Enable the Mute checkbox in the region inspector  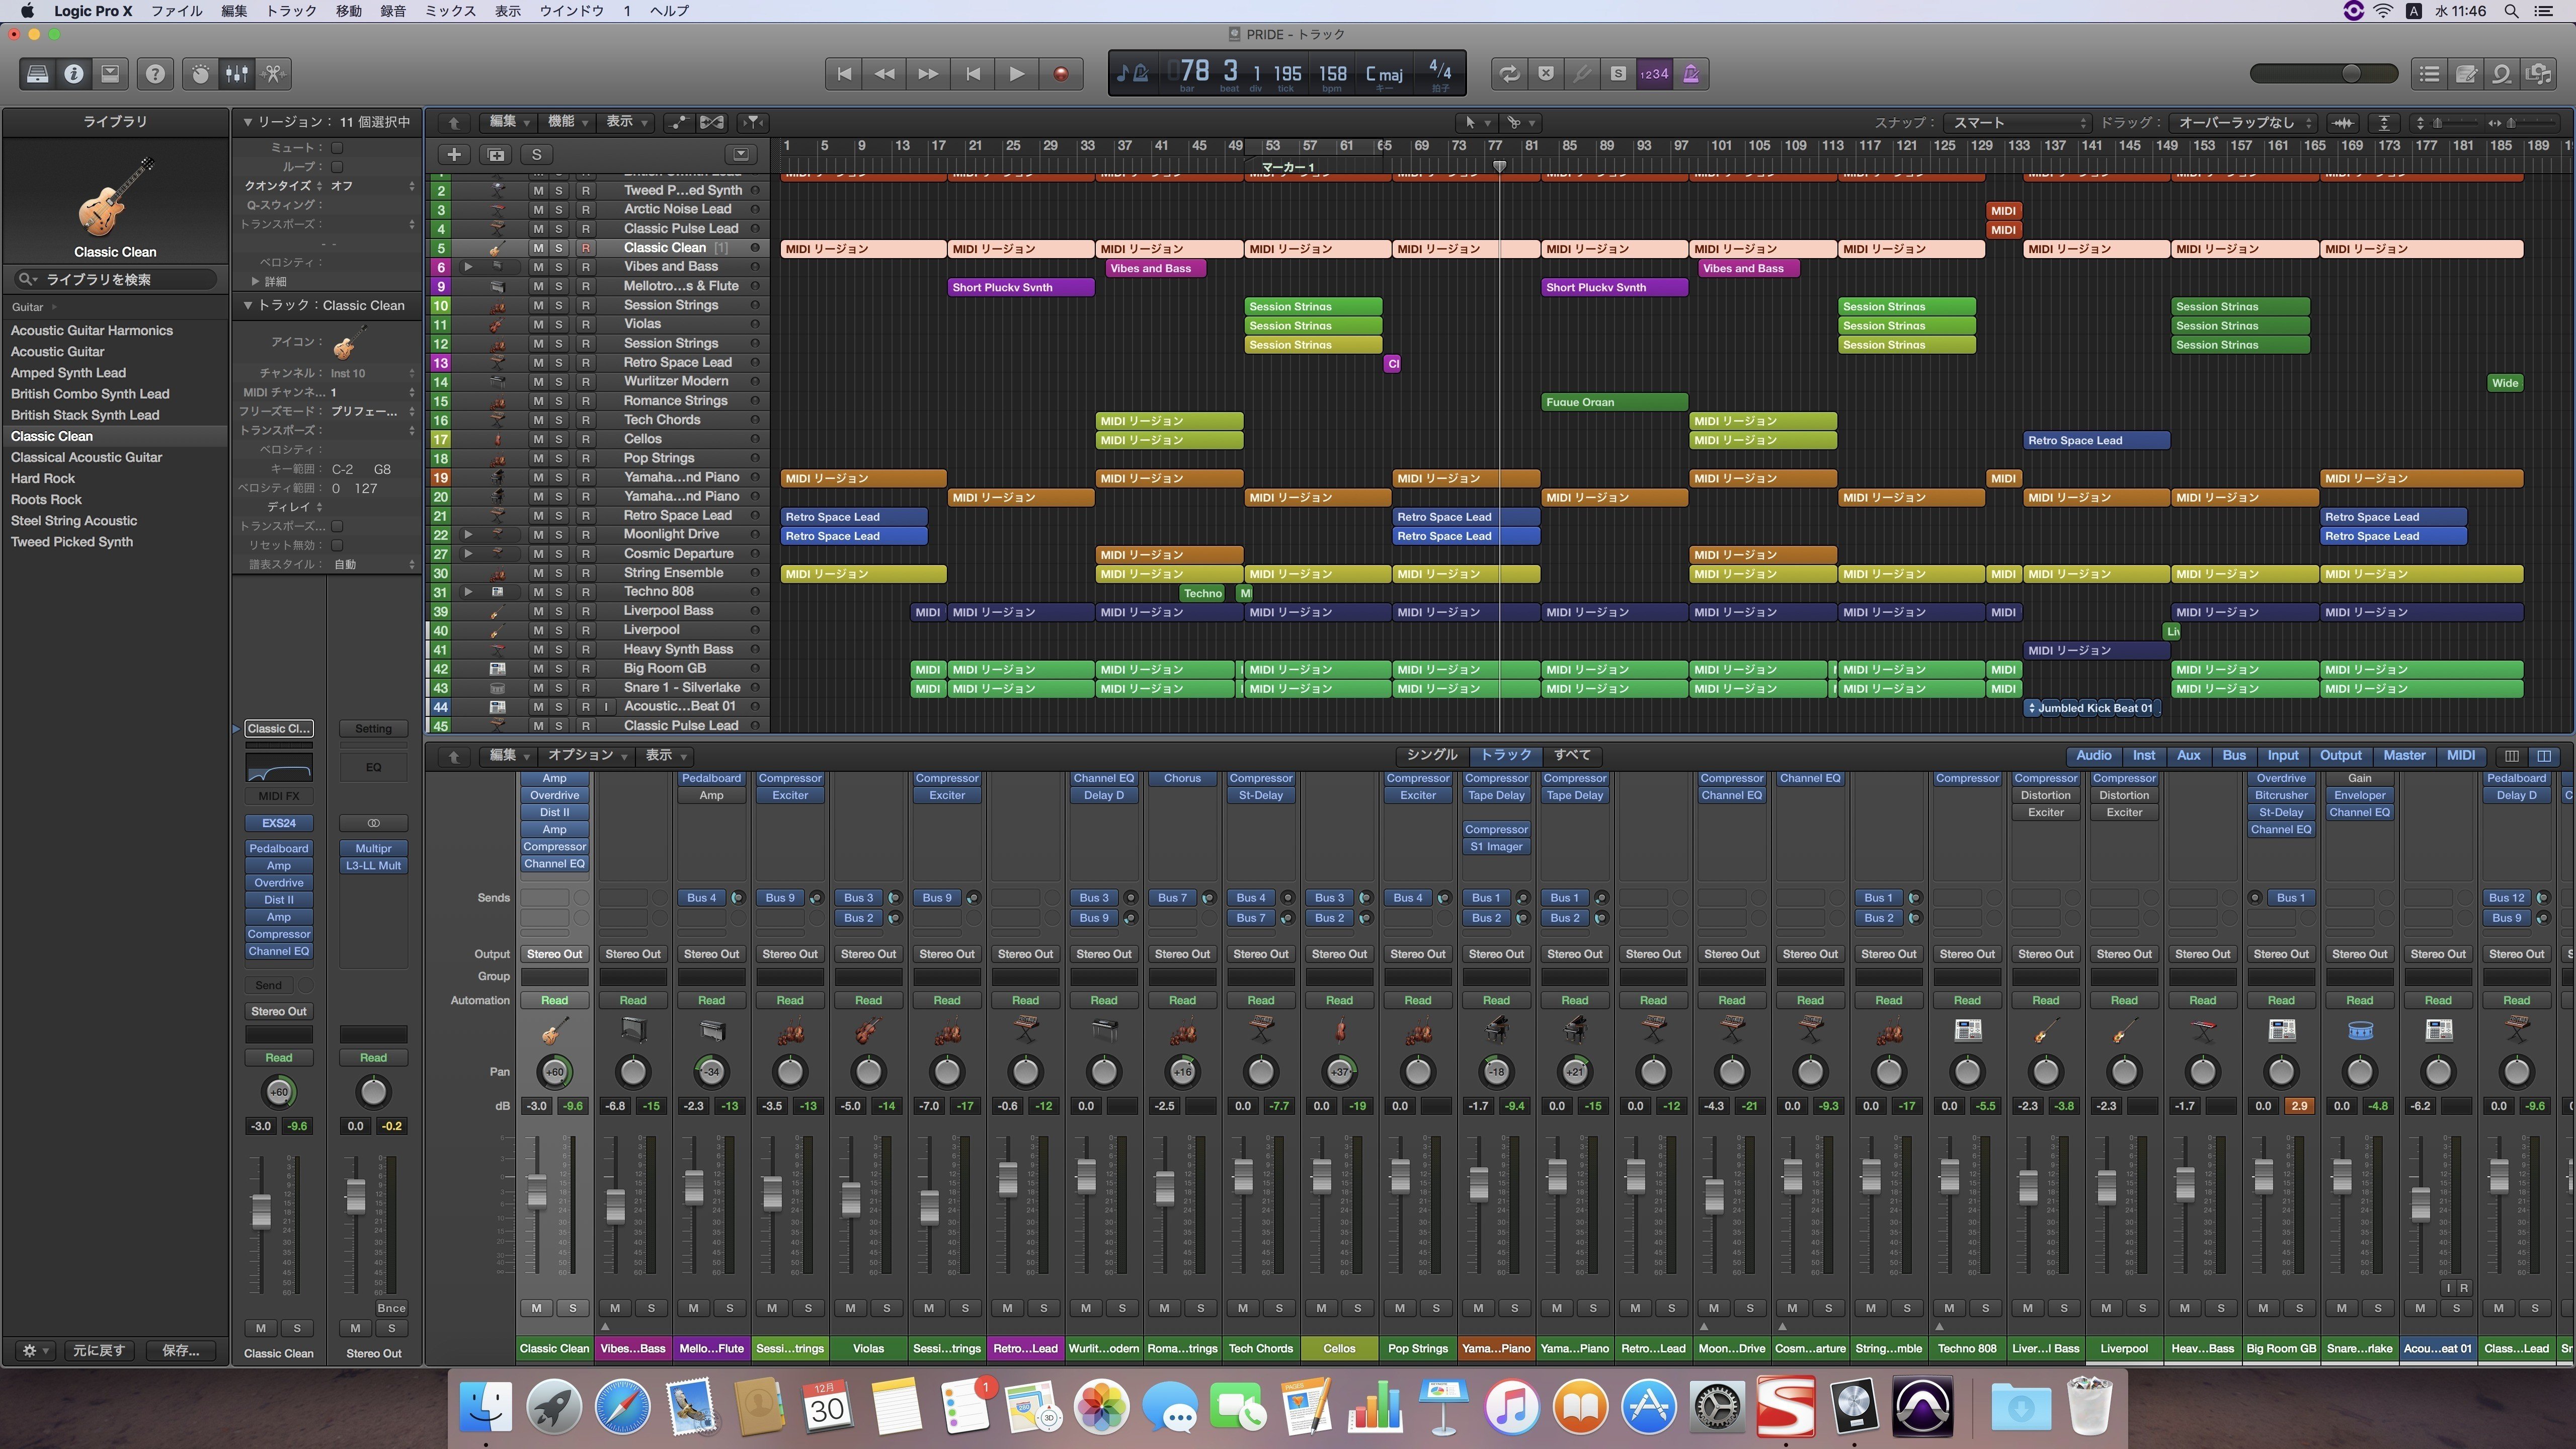(x=337, y=147)
